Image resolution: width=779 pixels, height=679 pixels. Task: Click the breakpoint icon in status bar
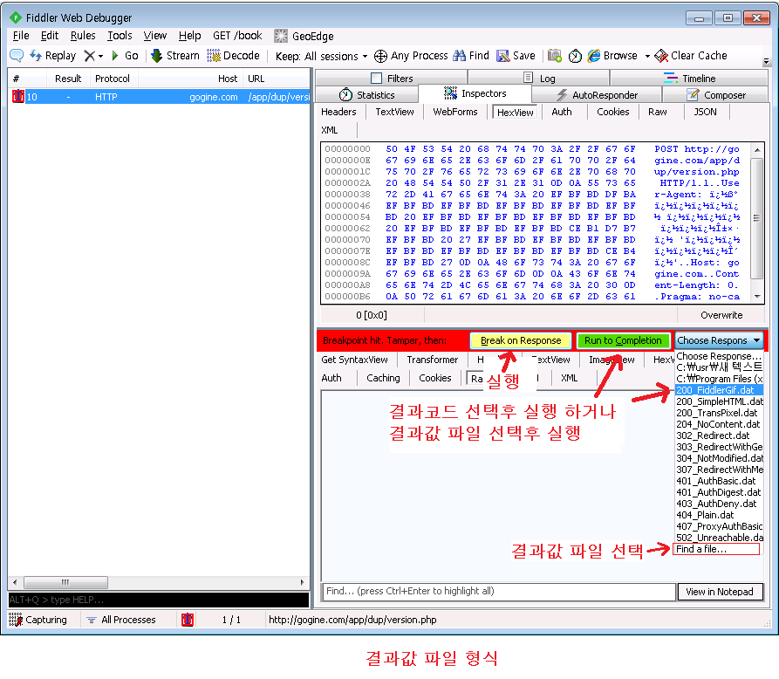tap(188, 620)
